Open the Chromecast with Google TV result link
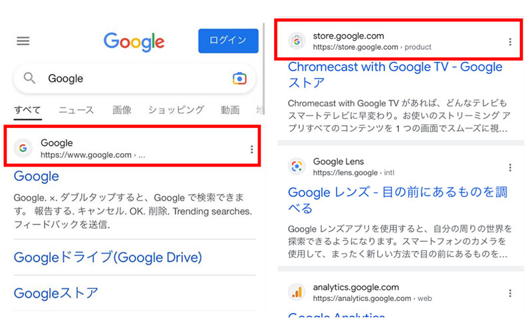 [395, 75]
